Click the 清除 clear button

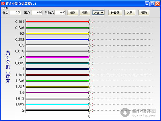click(x=72, y=13)
